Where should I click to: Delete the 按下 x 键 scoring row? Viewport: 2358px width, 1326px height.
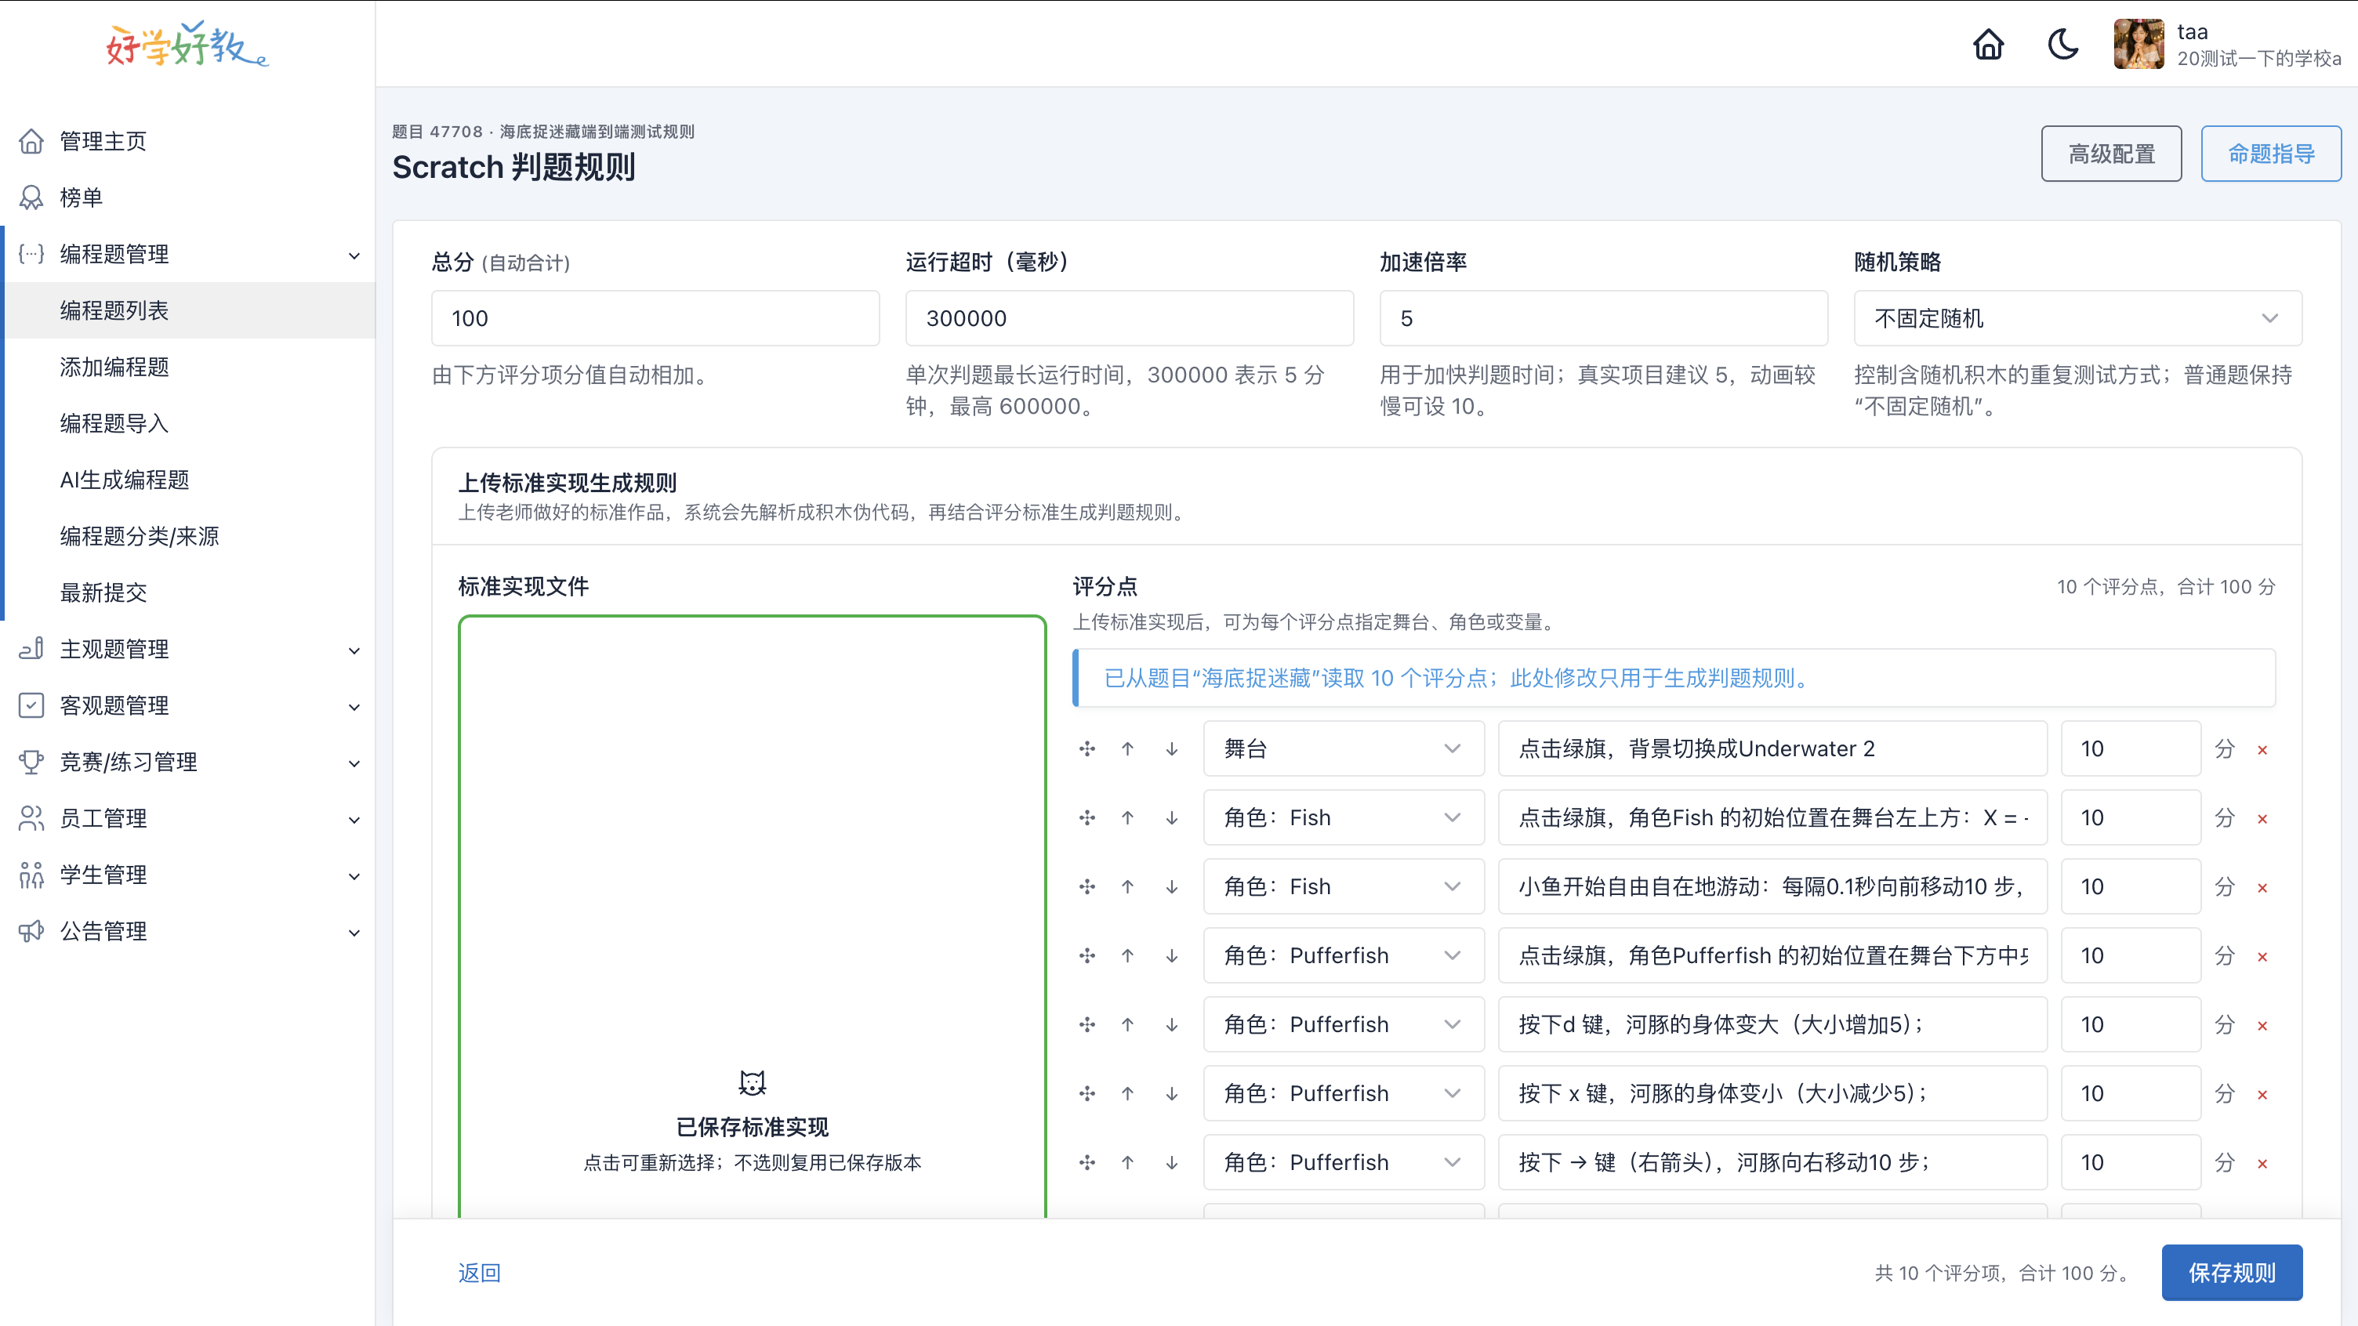tap(2262, 1095)
